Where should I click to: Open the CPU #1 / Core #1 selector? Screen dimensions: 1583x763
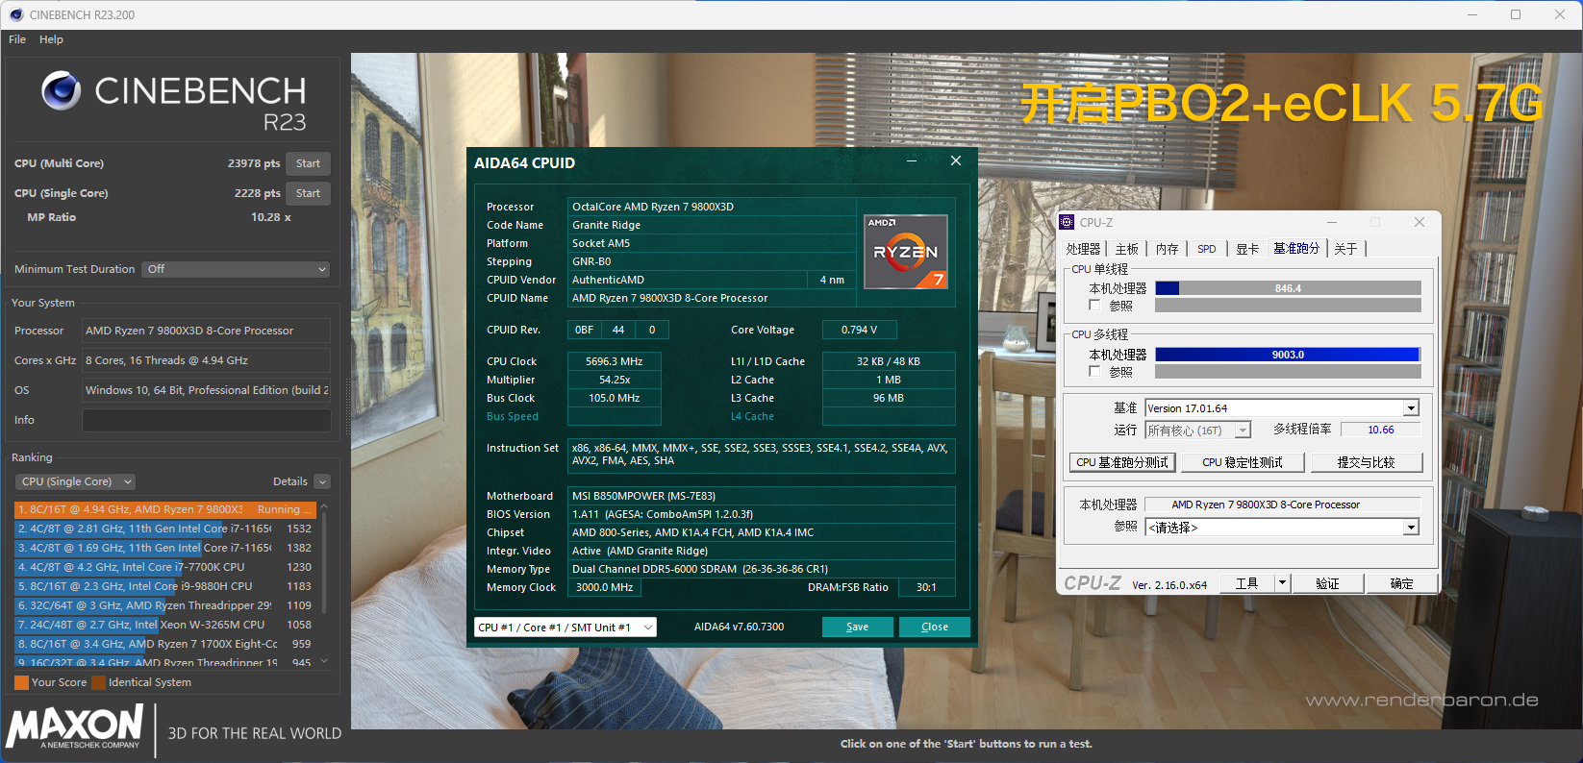pyautogui.click(x=565, y=628)
